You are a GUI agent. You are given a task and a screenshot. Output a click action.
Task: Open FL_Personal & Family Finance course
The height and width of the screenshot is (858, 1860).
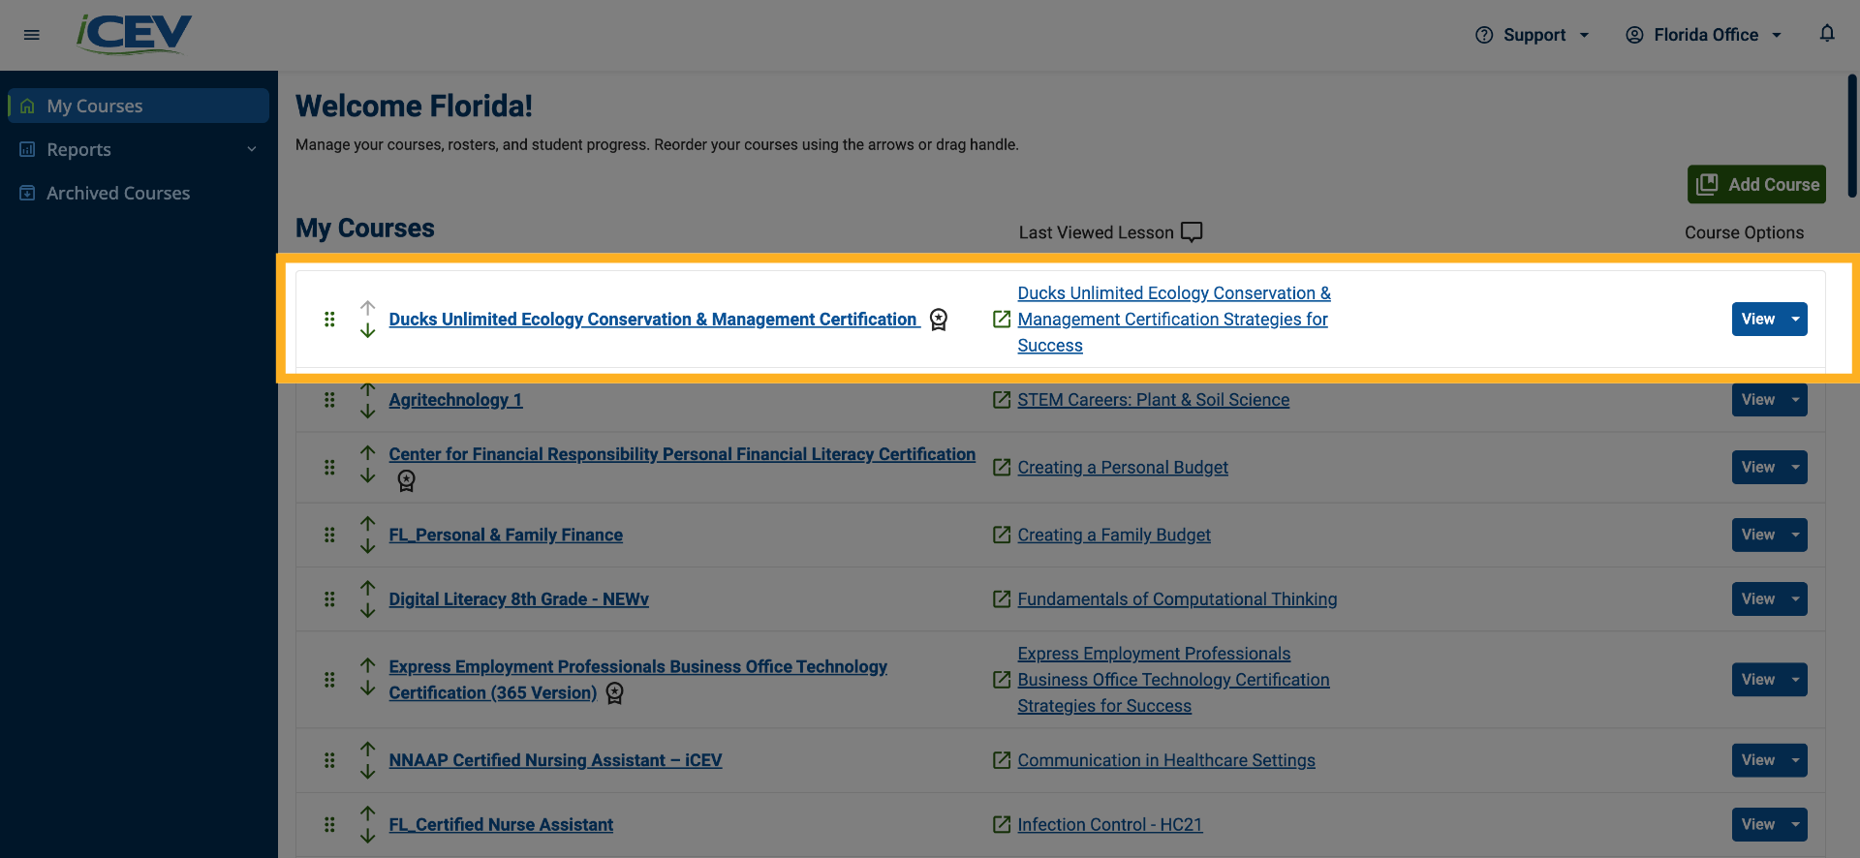pyautogui.click(x=506, y=536)
